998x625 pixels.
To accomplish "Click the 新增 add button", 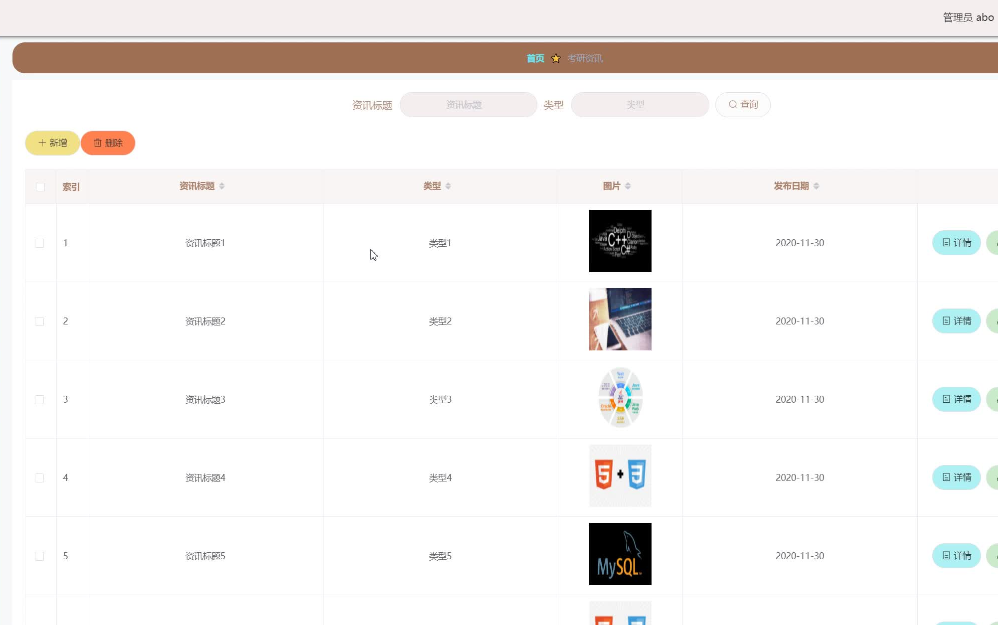I will point(52,143).
